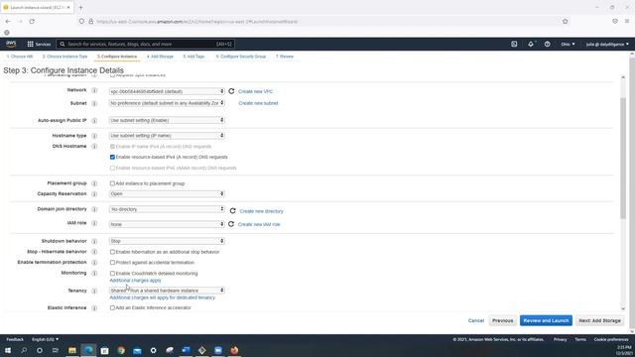Open the Windows Start menu
The image size is (635, 357).
click(x=8, y=350)
